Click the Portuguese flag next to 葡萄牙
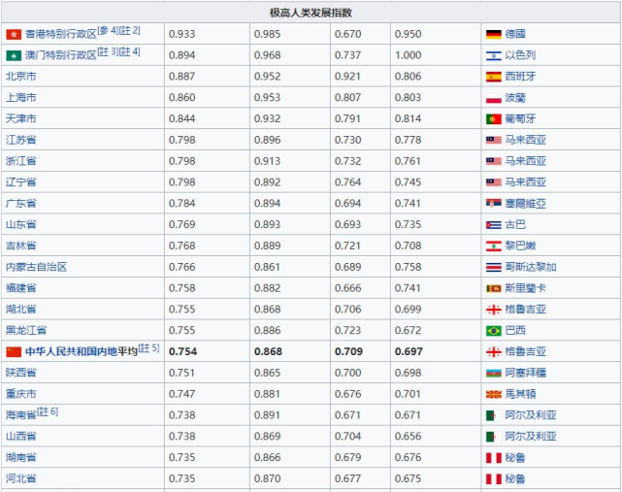This screenshot has width=622, height=492. tap(494, 118)
